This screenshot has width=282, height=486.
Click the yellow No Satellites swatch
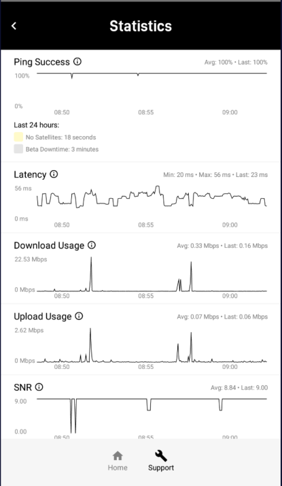coord(18,137)
